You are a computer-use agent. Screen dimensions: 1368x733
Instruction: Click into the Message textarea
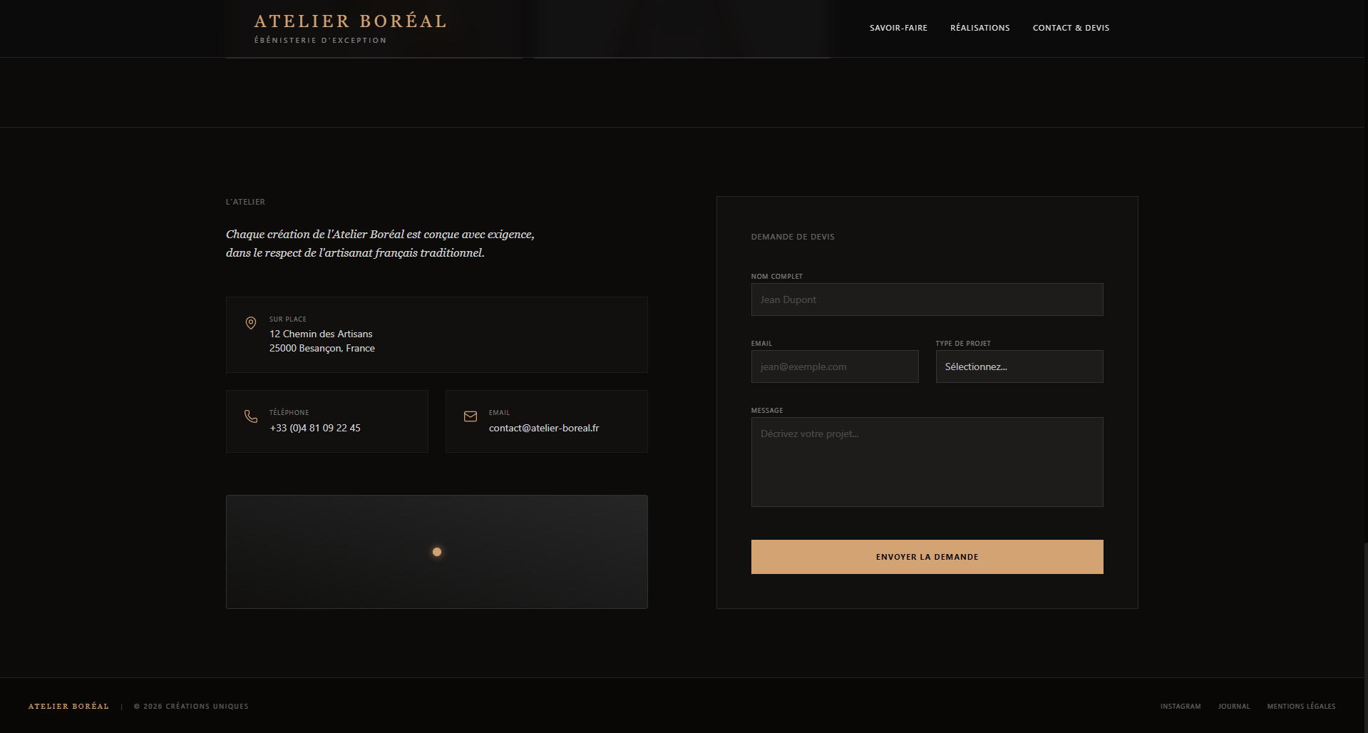927,462
